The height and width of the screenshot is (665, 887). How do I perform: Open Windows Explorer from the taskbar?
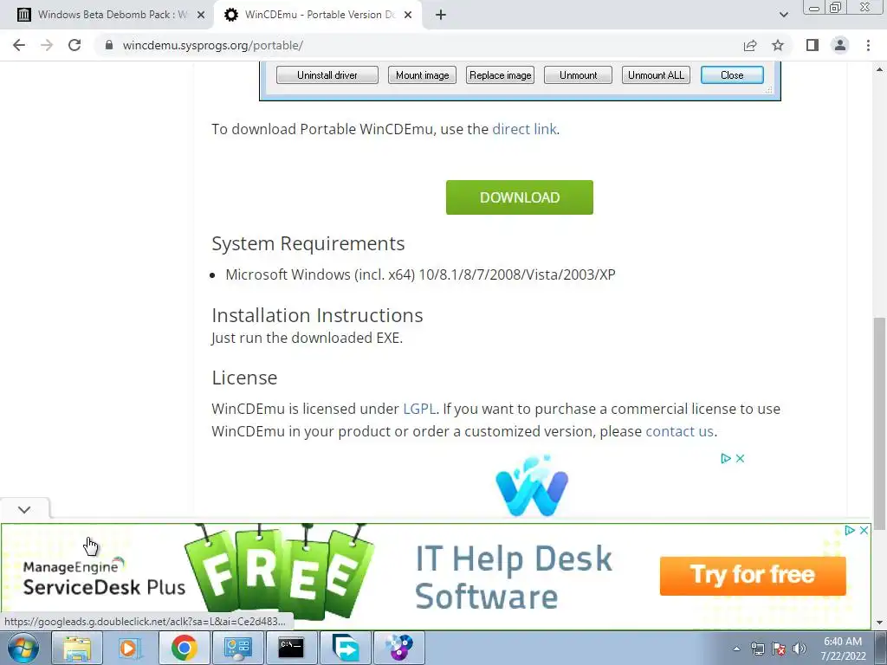click(x=77, y=648)
